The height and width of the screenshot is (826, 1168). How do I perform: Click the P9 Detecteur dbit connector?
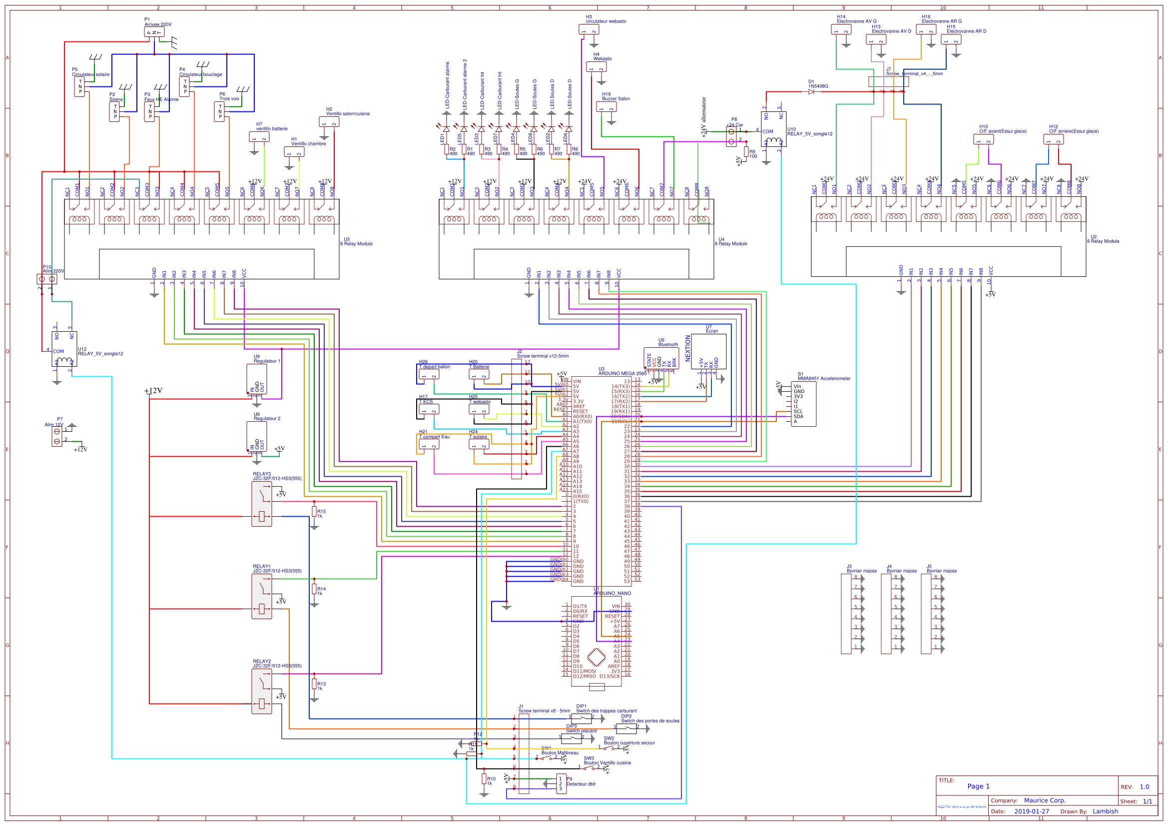click(x=561, y=784)
